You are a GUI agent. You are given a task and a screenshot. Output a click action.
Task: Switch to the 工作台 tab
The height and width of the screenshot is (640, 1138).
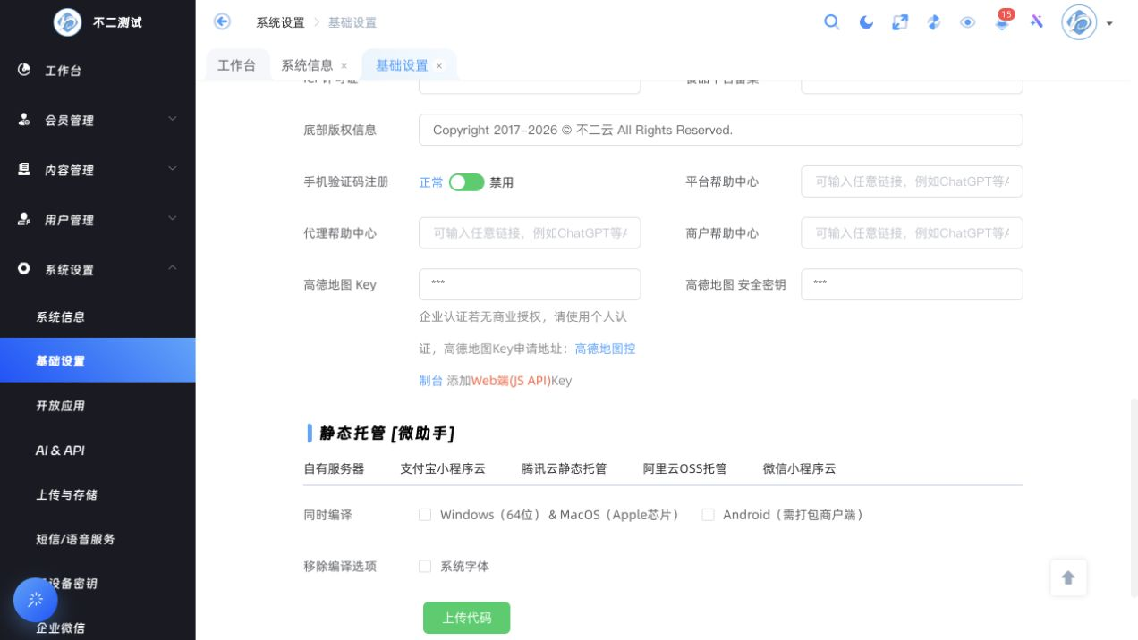point(236,65)
